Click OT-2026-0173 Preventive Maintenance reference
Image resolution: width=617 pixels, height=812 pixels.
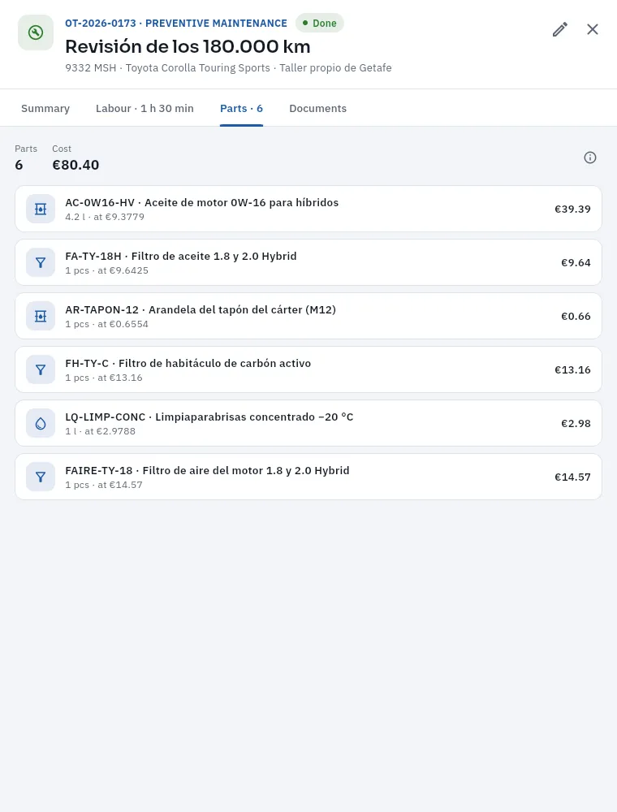click(x=176, y=24)
